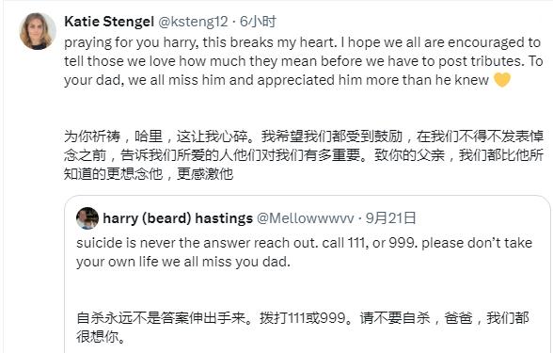Click the harry (beard) hastings name
Screen dimensions: 553x353
(178, 218)
